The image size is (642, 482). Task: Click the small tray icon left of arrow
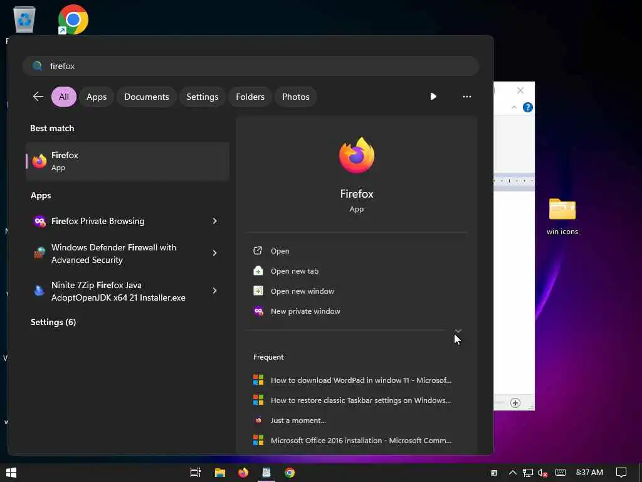494,473
